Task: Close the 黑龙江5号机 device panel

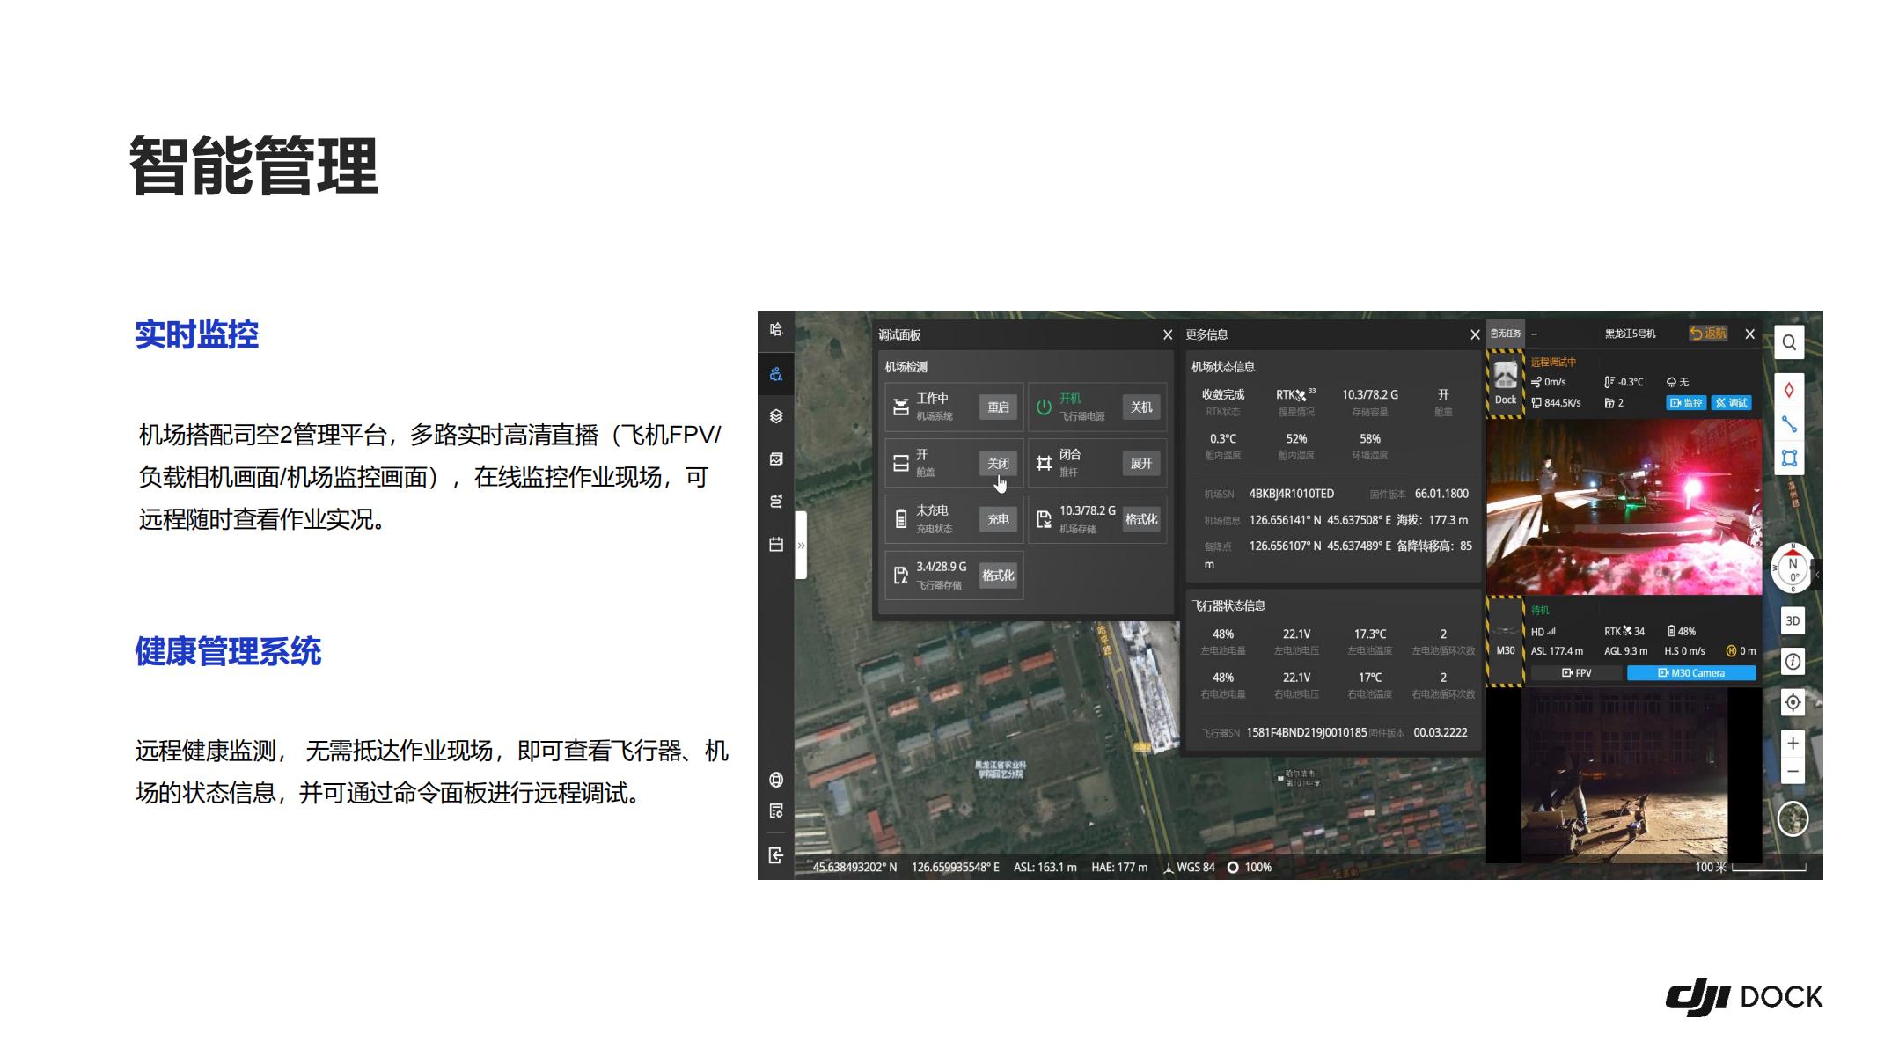Action: [x=1749, y=334]
